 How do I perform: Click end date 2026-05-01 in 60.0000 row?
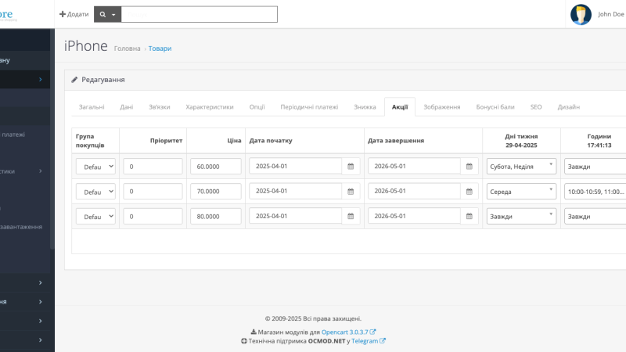pos(414,166)
